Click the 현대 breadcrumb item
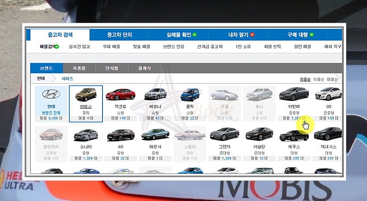This screenshot has width=367, height=201. [x=41, y=79]
